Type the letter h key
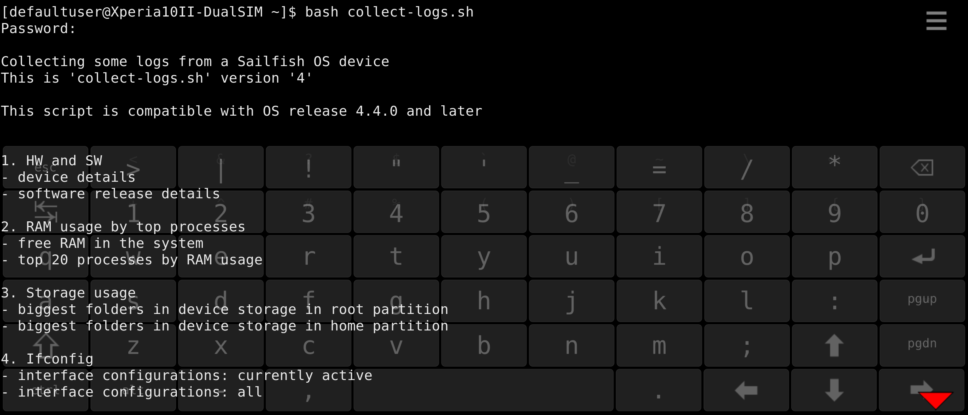Image resolution: width=968 pixels, height=415 pixels. point(484,301)
